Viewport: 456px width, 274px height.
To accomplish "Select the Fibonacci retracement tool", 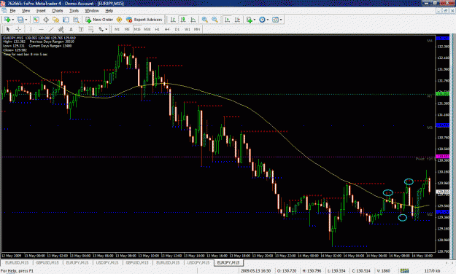I will (x=90, y=29).
